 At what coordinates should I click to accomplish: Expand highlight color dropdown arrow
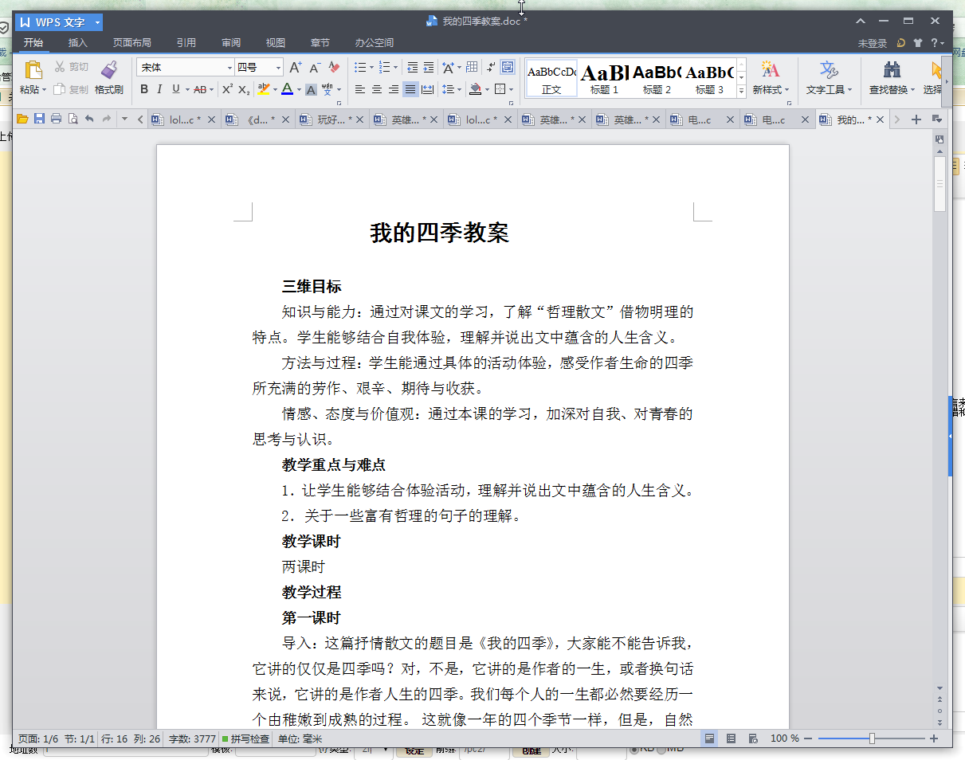coord(274,90)
